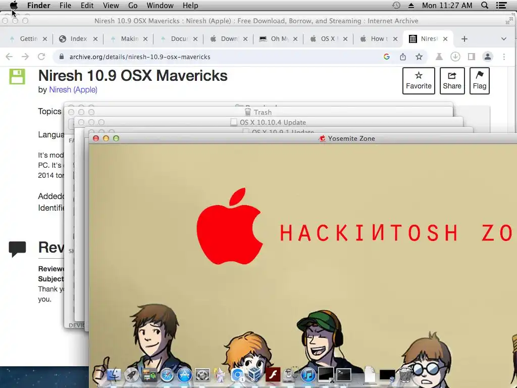Switch to the Docu tab
517x388 pixels.
[179, 39]
